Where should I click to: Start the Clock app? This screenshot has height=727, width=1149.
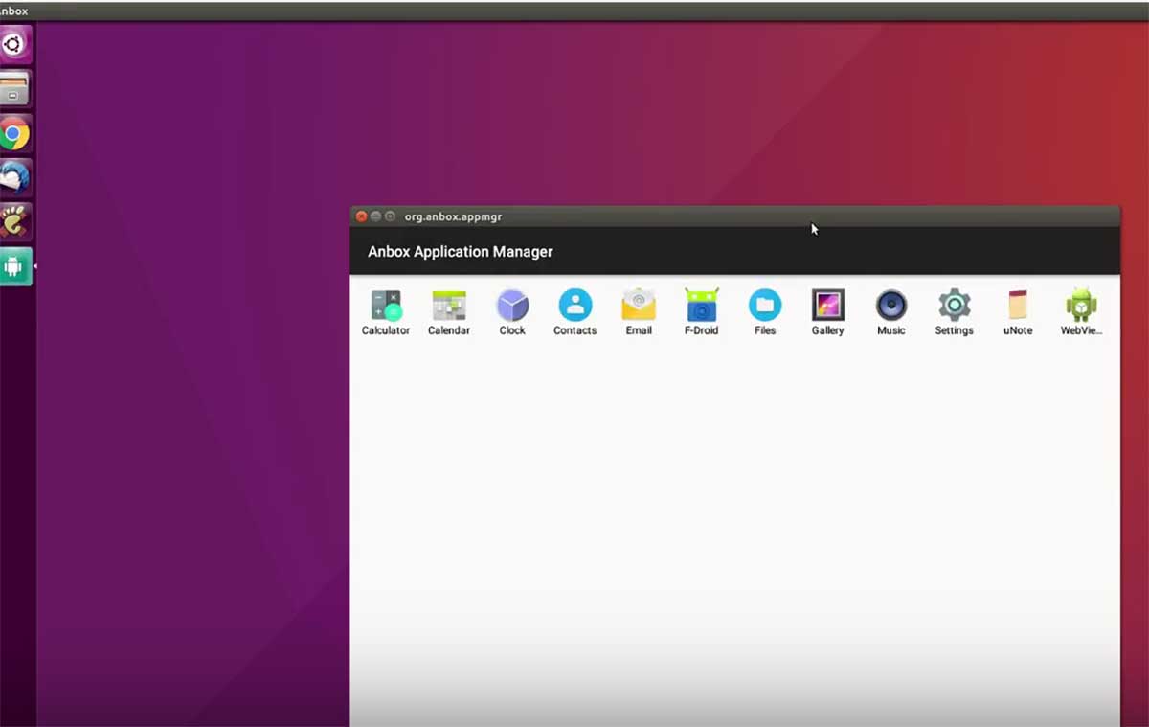512,305
